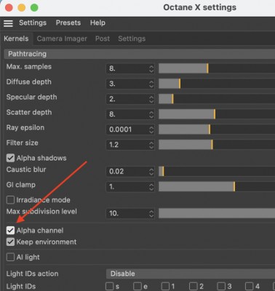Open the Light IDs action dropdown
This screenshot has height=291, width=275.
coord(191,274)
